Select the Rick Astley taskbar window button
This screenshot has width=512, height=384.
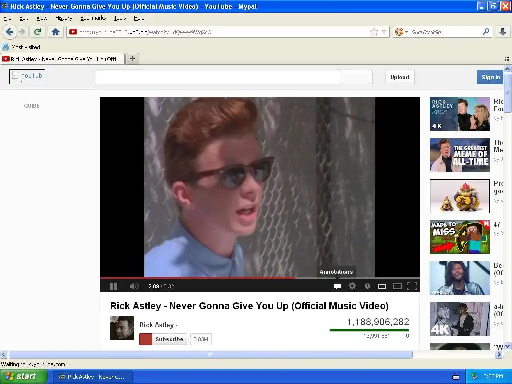point(92,377)
